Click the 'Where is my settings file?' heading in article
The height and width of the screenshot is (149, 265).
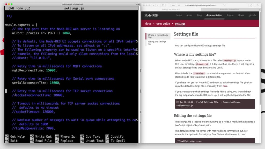pyautogui.click(x=195, y=54)
